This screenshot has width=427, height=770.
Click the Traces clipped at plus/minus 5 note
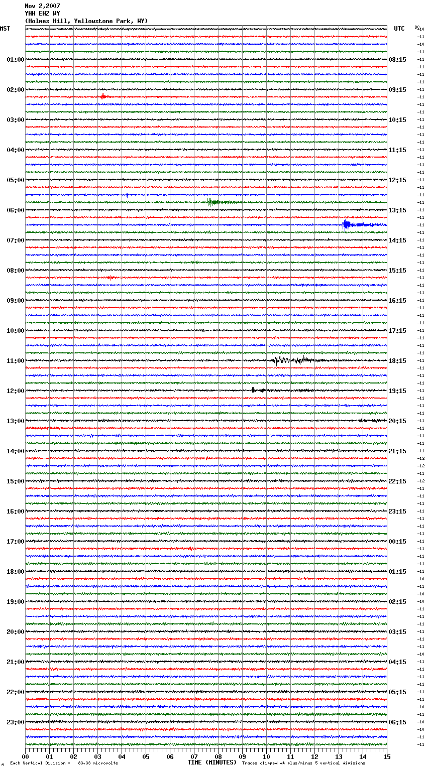[303, 763]
